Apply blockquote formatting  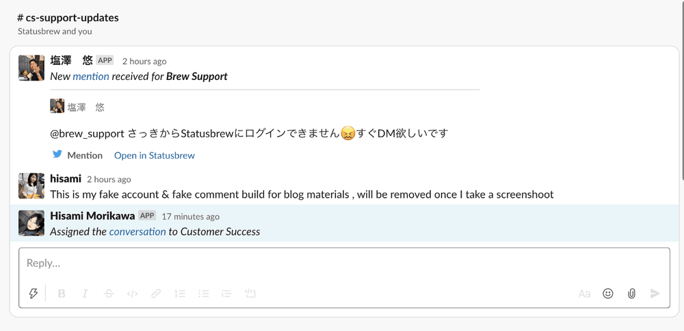click(226, 293)
